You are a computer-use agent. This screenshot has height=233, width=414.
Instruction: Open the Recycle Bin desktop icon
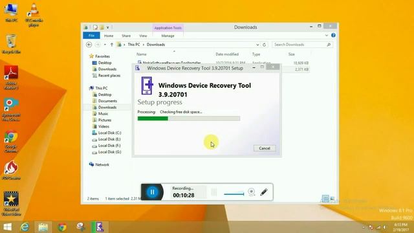(11, 43)
